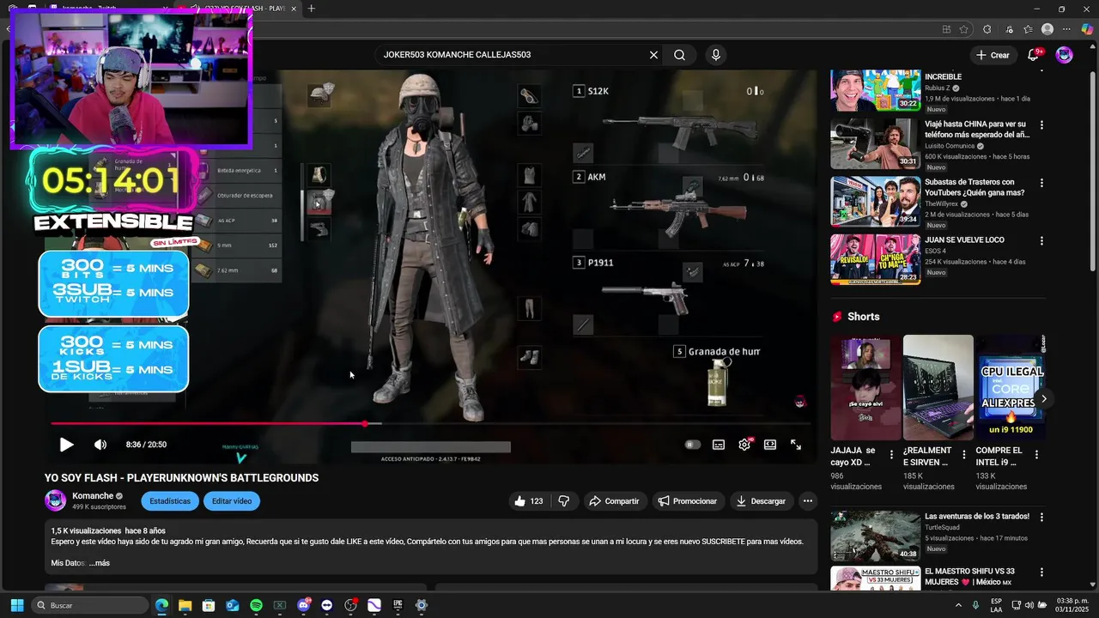Open the volume control in tray
The image size is (1099, 618).
(1030, 605)
